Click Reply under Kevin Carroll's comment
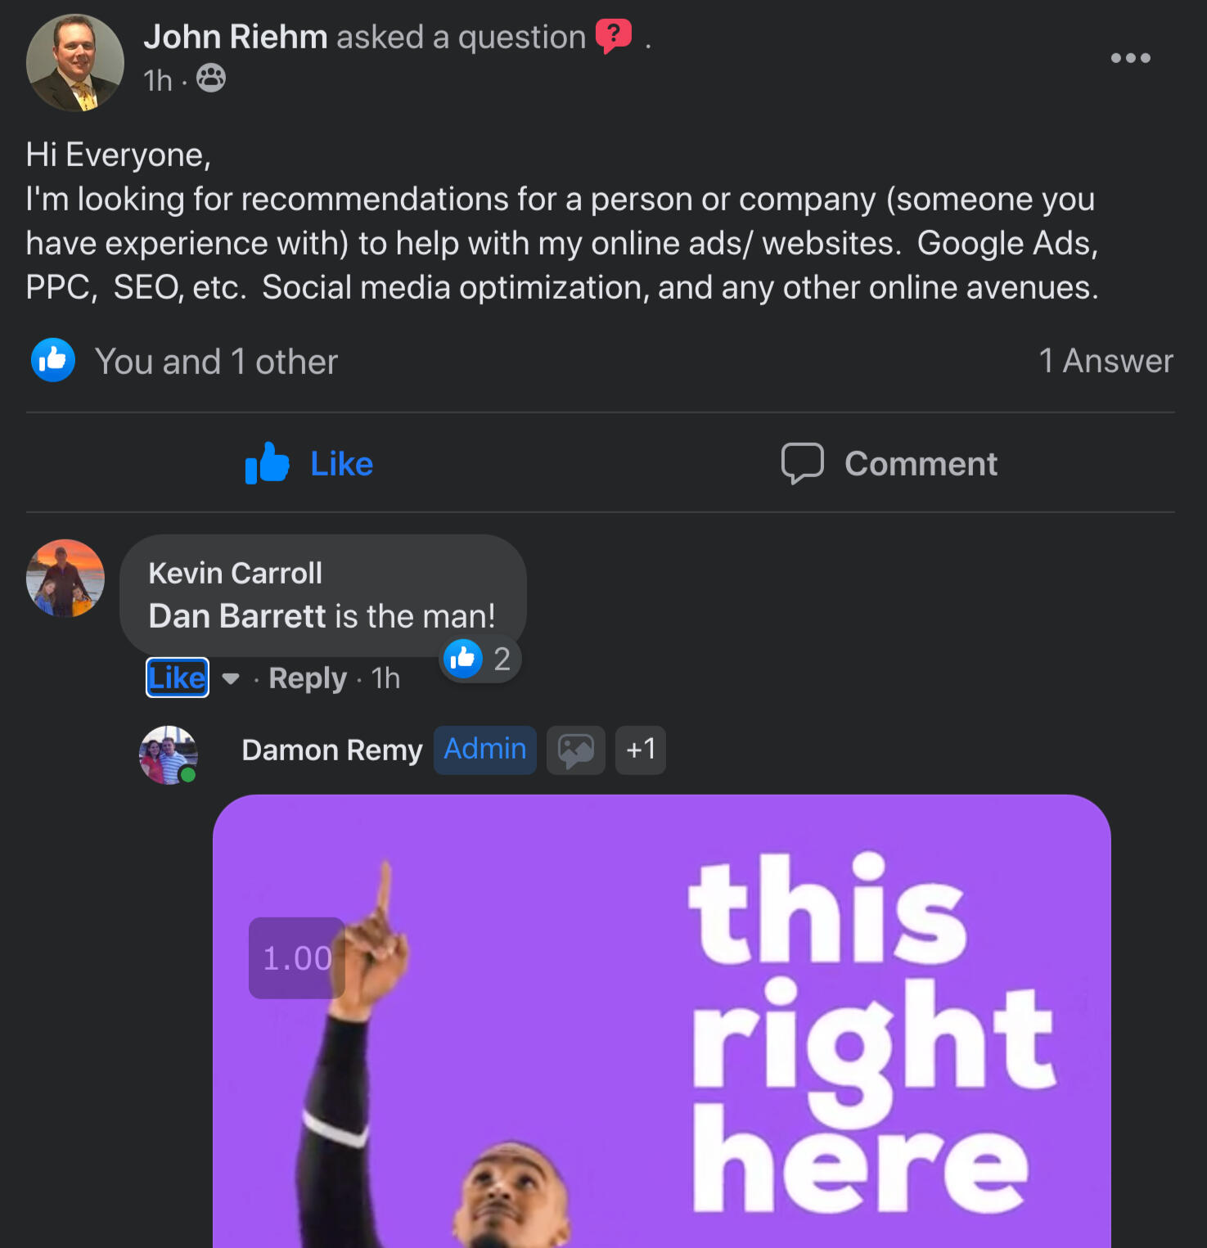This screenshot has width=1207, height=1248. (x=308, y=678)
